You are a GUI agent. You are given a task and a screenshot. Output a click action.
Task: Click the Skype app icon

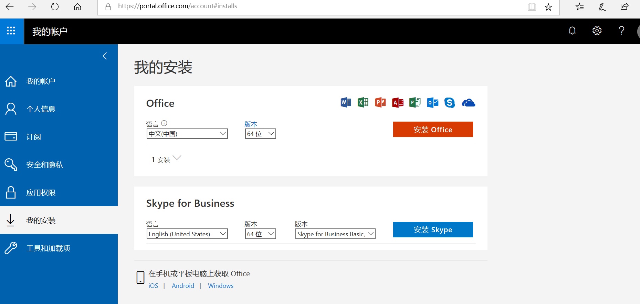(x=450, y=102)
